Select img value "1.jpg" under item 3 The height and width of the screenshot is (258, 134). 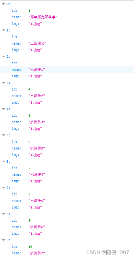[x=35, y=103]
